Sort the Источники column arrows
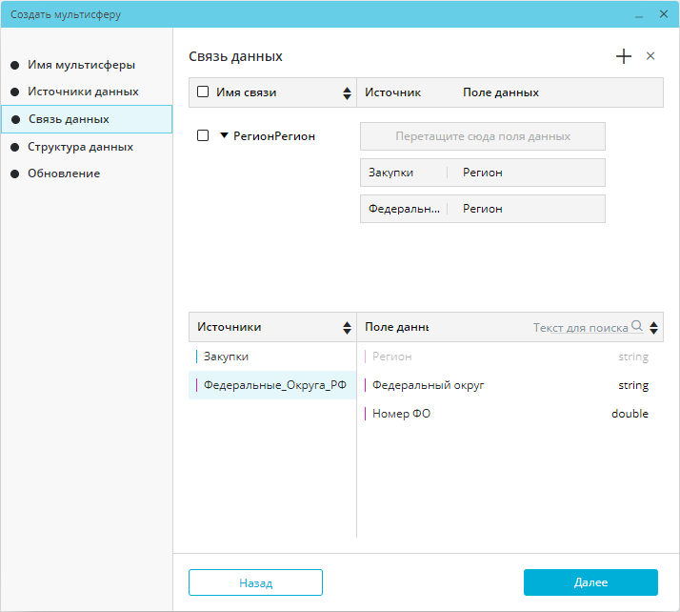Viewport: 680px width, 612px height. pos(347,328)
